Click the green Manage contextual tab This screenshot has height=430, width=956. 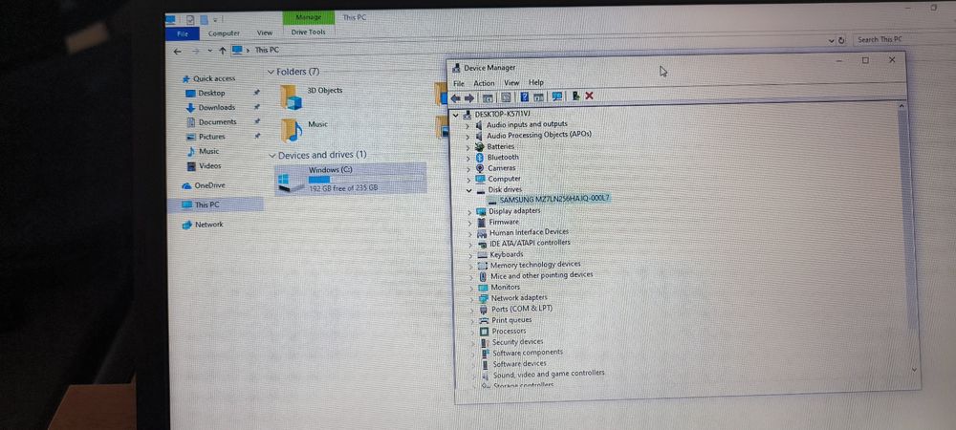click(309, 17)
